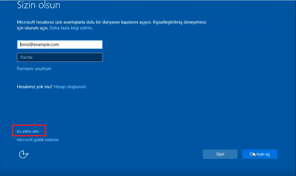Image resolution: width=296 pixels, height=176 pixels.
Task: Focus the Parola password field
Action: (x=60, y=57)
